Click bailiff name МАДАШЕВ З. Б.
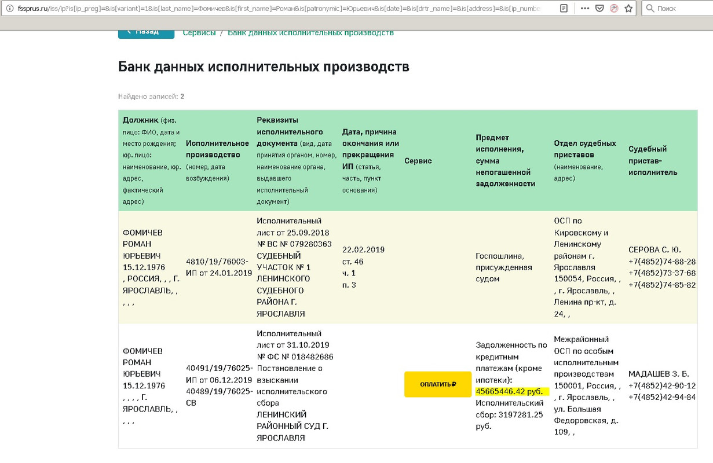Screen dimensions: 713x463 pos(659,374)
